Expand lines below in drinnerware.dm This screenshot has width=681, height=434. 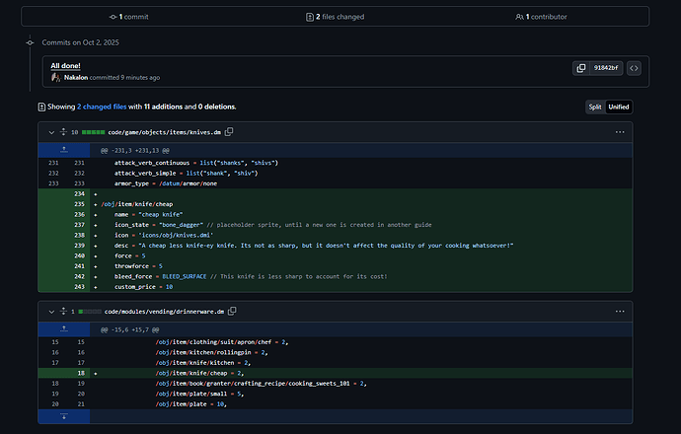click(x=64, y=416)
